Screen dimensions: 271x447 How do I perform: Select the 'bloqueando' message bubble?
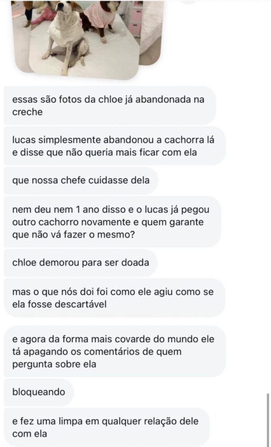tap(39, 392)
